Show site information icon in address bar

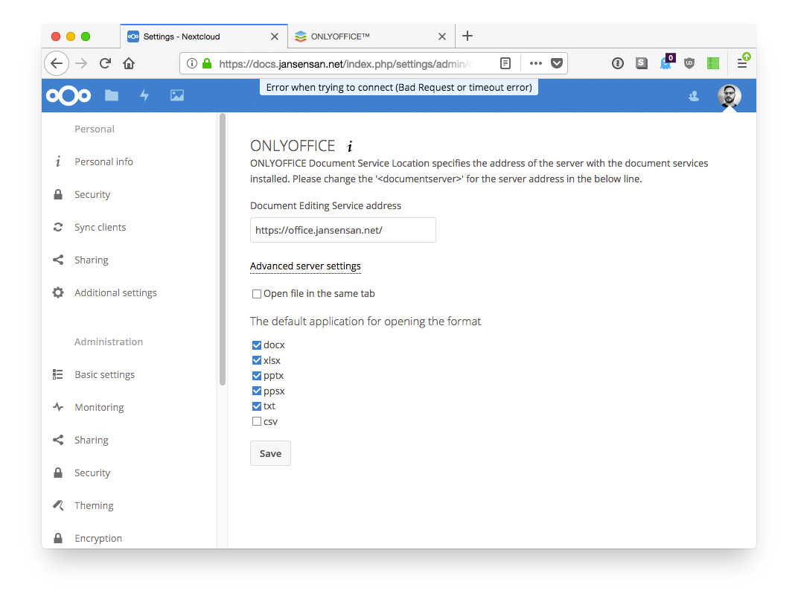[x=192, y=63]
